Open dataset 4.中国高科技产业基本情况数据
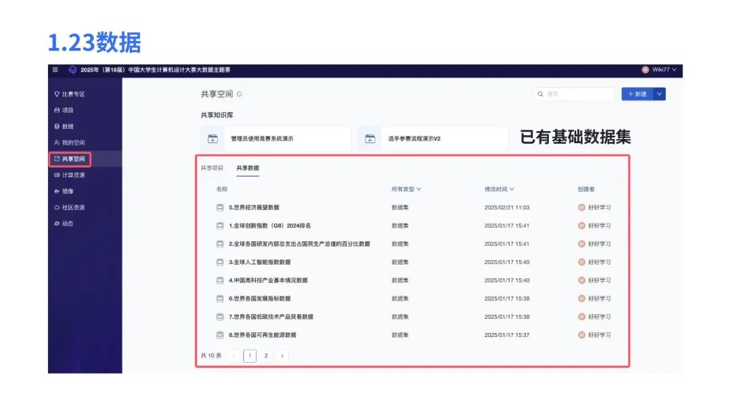Screen dimensions: 731x410 click(x=268, y=280)
